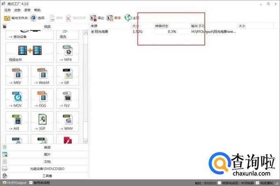Expand the 音频 audio category
280x186 pixels.
pos(47,147)
